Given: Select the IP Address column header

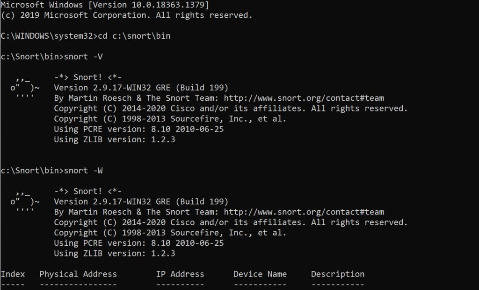Looking at the screenshot, I should coord(180,274).
